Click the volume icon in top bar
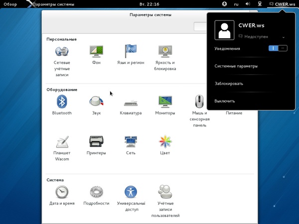 [248, 4]
